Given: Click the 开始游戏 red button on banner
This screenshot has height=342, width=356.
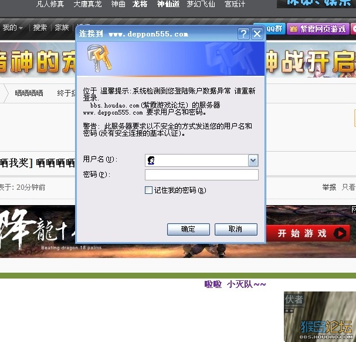Looking at the screenshot, I should pyautogui.click(x=308, y=233).
